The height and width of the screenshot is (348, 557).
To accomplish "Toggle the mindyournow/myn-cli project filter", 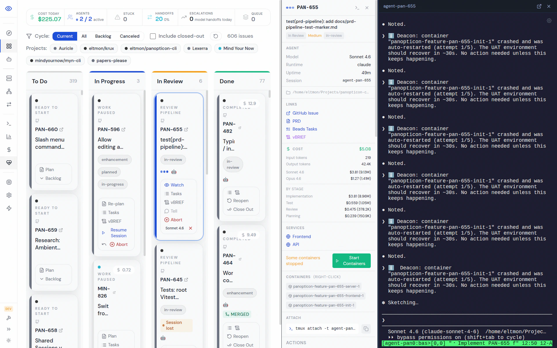I will [x=55, y=61].
